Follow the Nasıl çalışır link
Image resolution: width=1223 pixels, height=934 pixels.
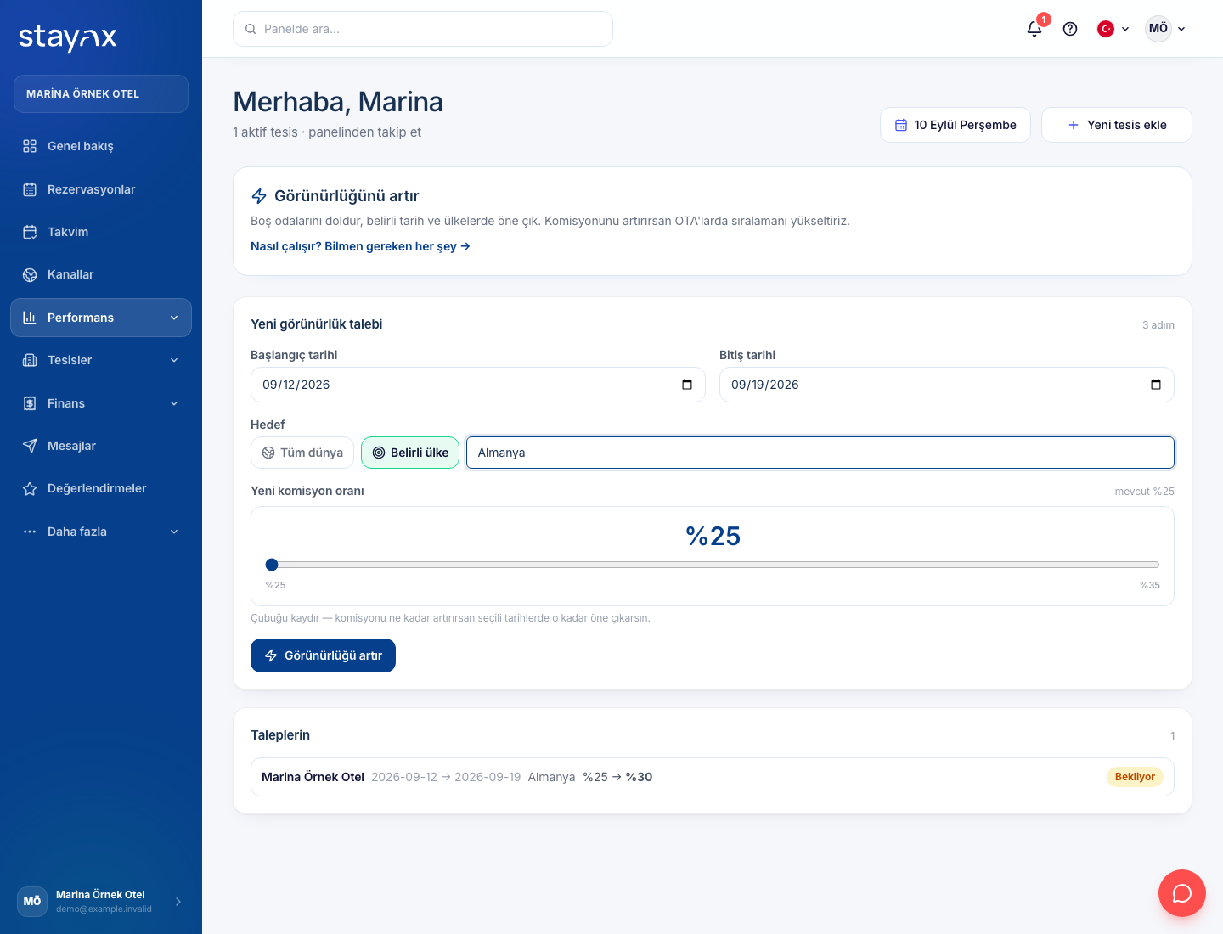coord(360,246)
